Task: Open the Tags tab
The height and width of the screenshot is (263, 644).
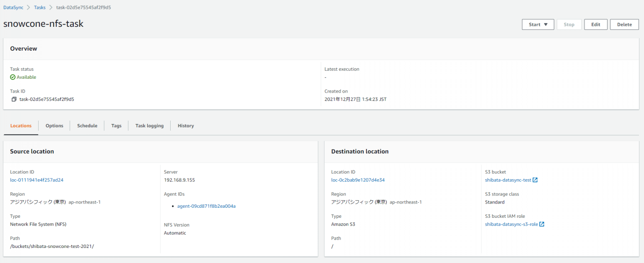Action: 116,126
